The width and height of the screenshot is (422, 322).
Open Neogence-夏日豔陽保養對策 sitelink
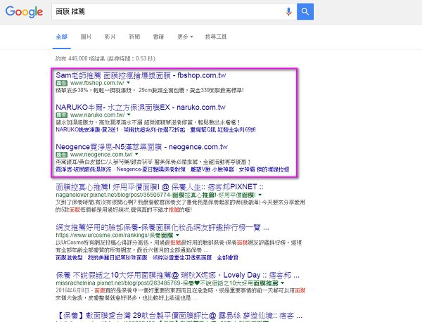[151, 169]
